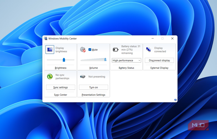Click the brightness slider thumb
The width and height of the screenshot is (217, 139).
coord(64,60)
